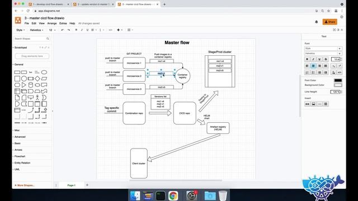The width and height of the screenshot is (358, 201).
Task: Select the note page shape
Action: (x=17, y=98)
